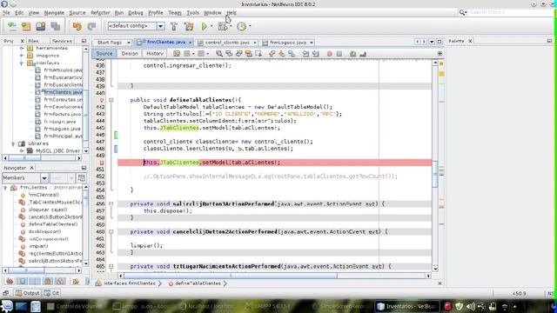Screen dimensions: 557x313
Task: Select the Source view button
Action: 104,54
